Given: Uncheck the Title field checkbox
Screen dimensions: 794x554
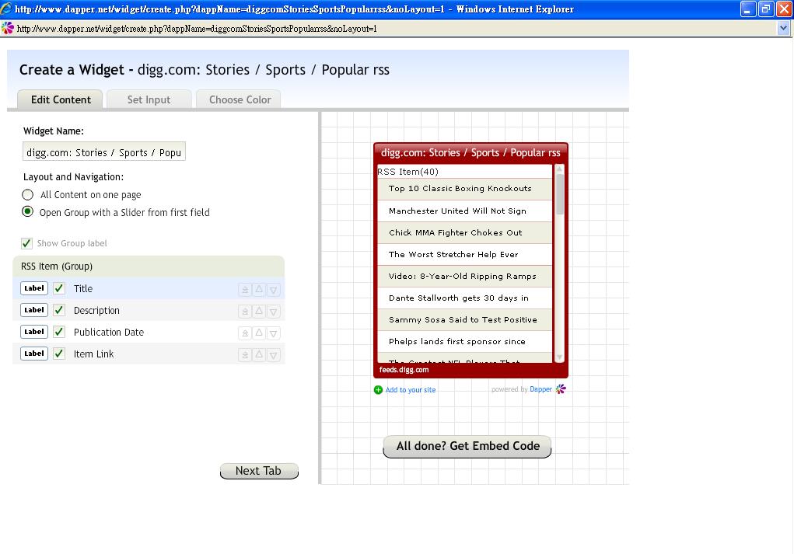Looking at the screenshot, I should [x=59, y=288].
